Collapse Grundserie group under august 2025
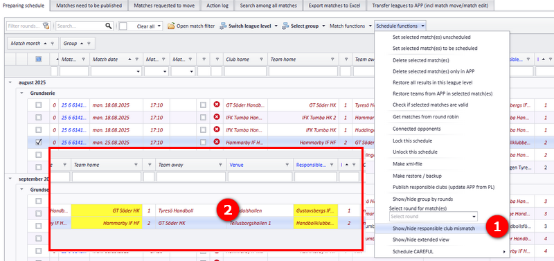The width and height of the screenshot is (554, 261). point(21,93)
